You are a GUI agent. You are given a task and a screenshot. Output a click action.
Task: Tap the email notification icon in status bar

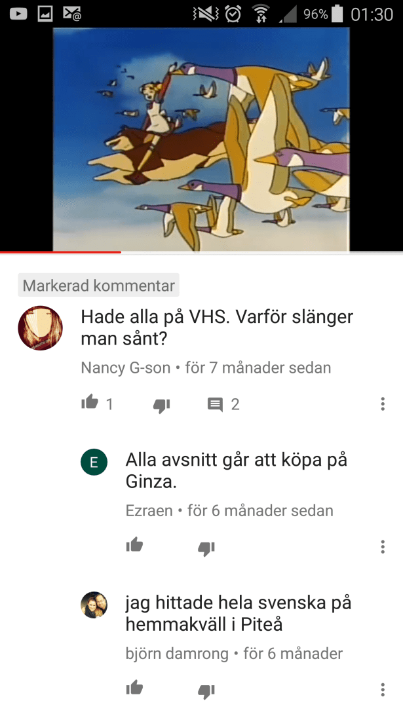71,14
